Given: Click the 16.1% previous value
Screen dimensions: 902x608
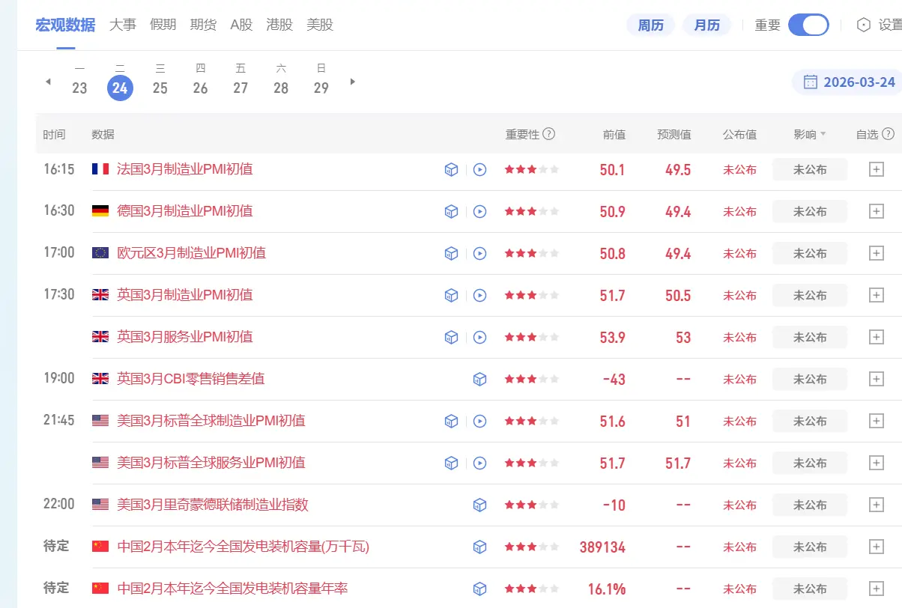Looking at the screenshot, I should coord(607,589).
